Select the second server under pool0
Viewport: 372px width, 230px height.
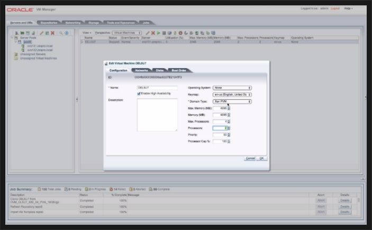(x=40, y=50)
